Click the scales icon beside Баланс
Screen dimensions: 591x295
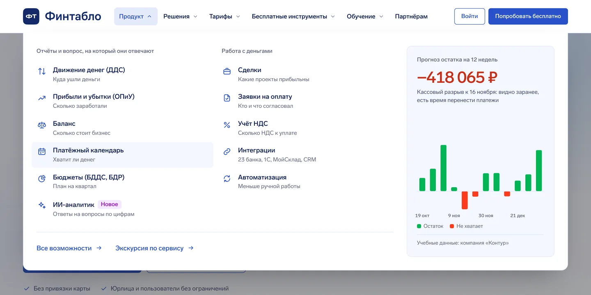[42, 125]
